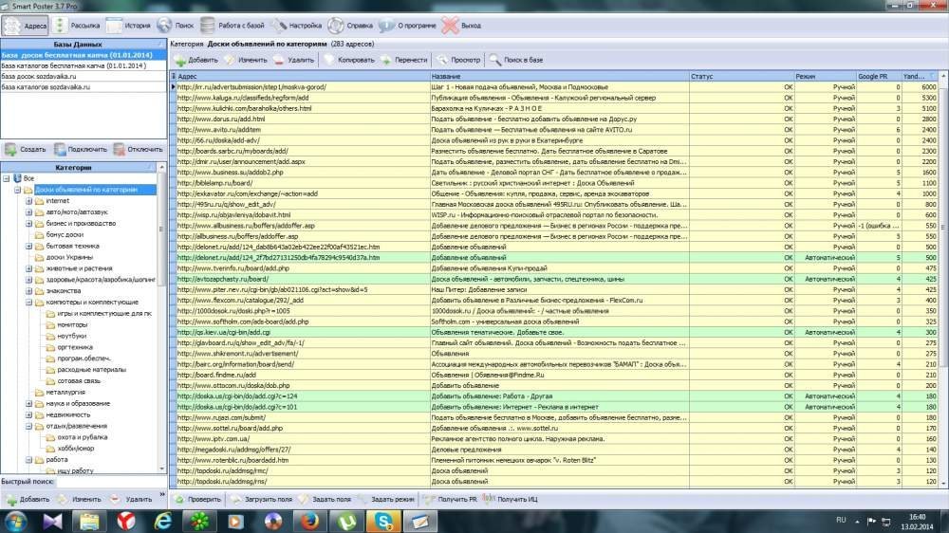This screenshot has height=533, width=949.
Task: Select База досок sozdavaika.ru database
Action: 84,76
